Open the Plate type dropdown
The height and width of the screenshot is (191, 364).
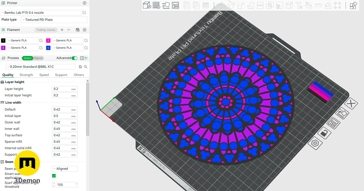tap(54, 20)
